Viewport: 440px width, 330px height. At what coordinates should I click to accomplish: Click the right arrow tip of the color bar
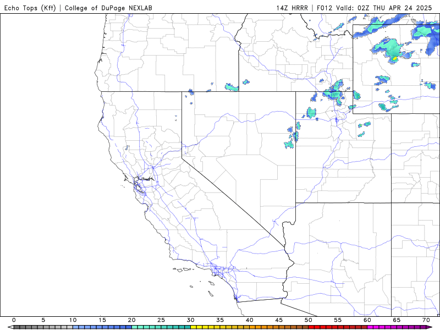point(430,327)
